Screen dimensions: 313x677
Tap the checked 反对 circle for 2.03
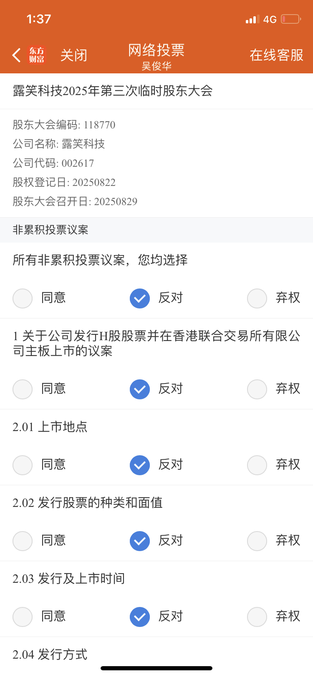tap(140, 617)
